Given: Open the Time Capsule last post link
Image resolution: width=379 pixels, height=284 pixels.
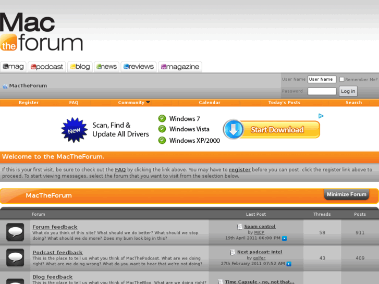Looking at the screenshot, I should [x=260, y=281].
